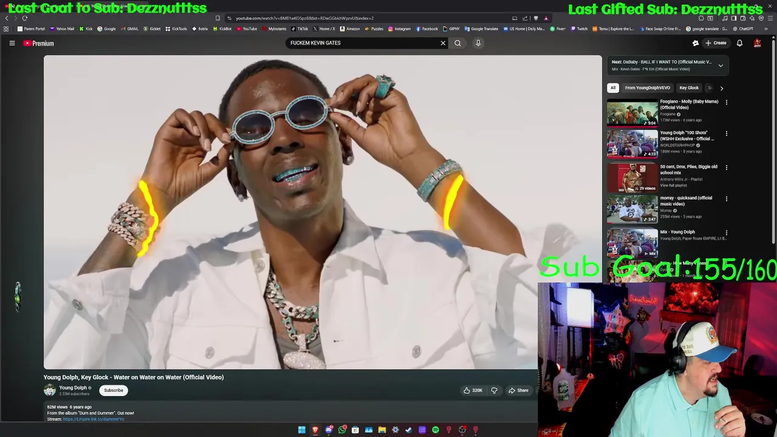The width and height of the screenshot is (777, 437).
Task: Clear the search box with the X
Action: click(443, 43)
